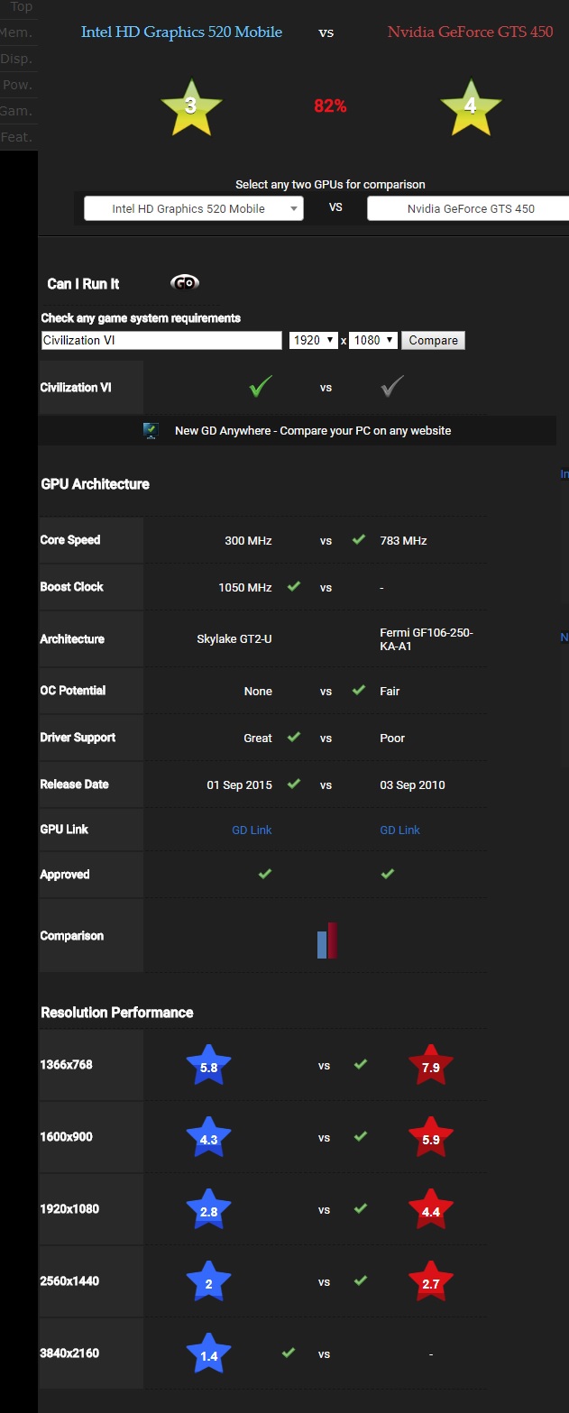Click the Great driver support value

(x=258, y=738)
